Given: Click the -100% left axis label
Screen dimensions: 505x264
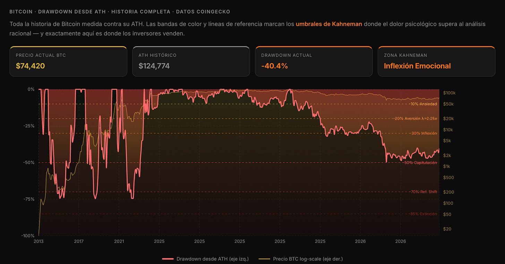Looking at the screenshot, I should click(x=28, y=236).
